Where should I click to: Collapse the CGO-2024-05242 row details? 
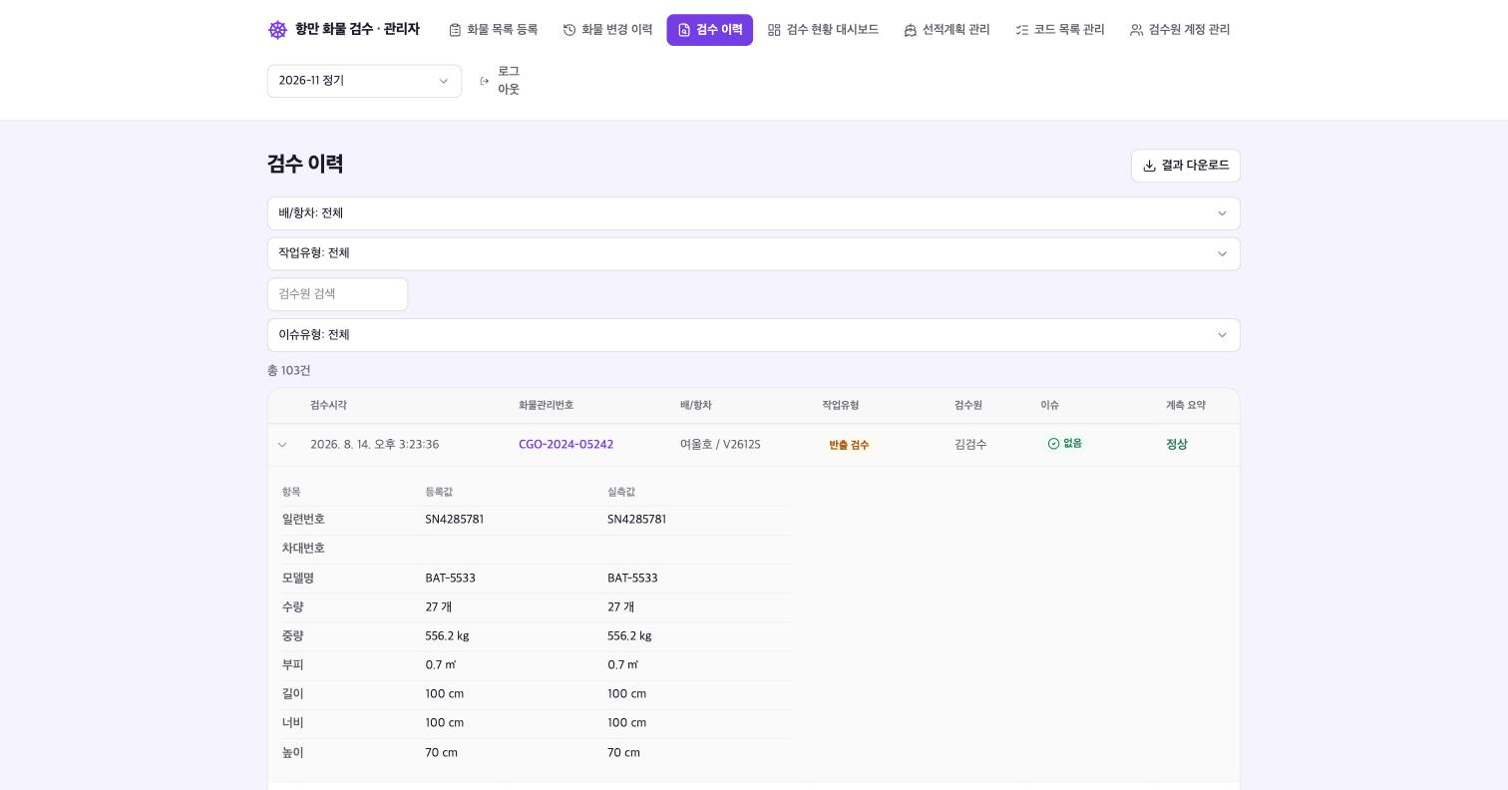(282, 445)
